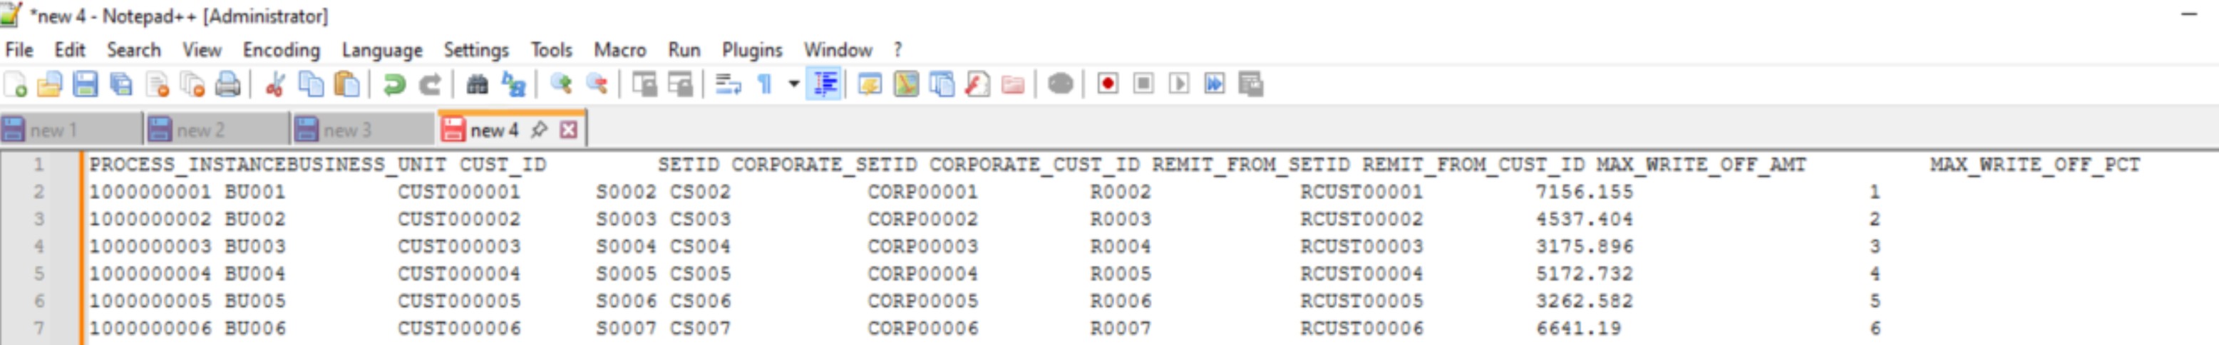Image resolution: width=2219 pixels, height=345 pixels.
Task: Run macro multiple times icon
Action: pyautogui.click(x=1215, y=84)
